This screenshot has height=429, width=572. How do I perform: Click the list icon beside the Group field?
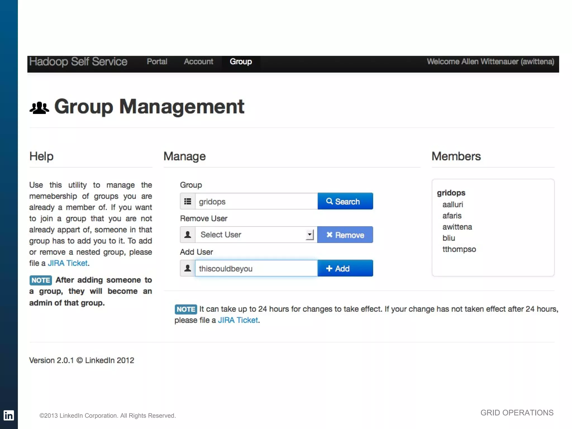pyautogui.click(x=188, y=201)
